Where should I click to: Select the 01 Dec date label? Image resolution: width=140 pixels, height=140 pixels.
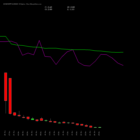click(18, 133)
